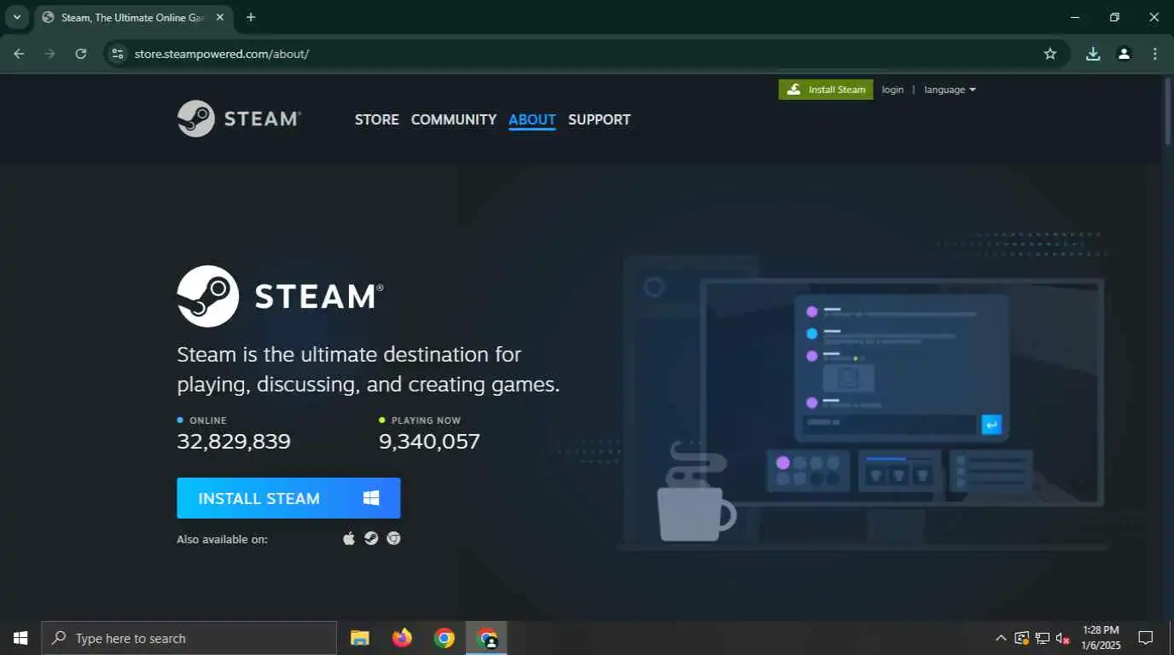Click the Chromebook platform icon

click(393, 538)
